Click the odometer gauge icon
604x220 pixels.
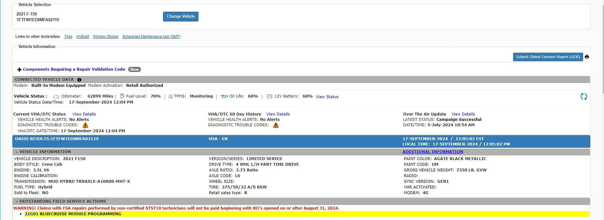pos(56,96)
